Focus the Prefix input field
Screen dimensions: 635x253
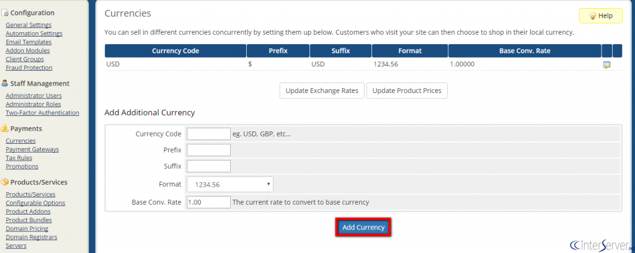(208, 150)
